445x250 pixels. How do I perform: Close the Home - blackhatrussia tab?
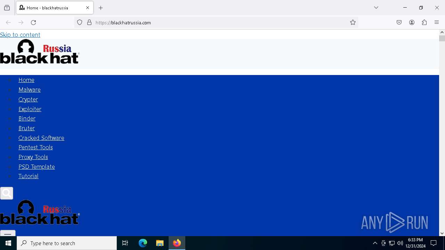click(88, 8)
